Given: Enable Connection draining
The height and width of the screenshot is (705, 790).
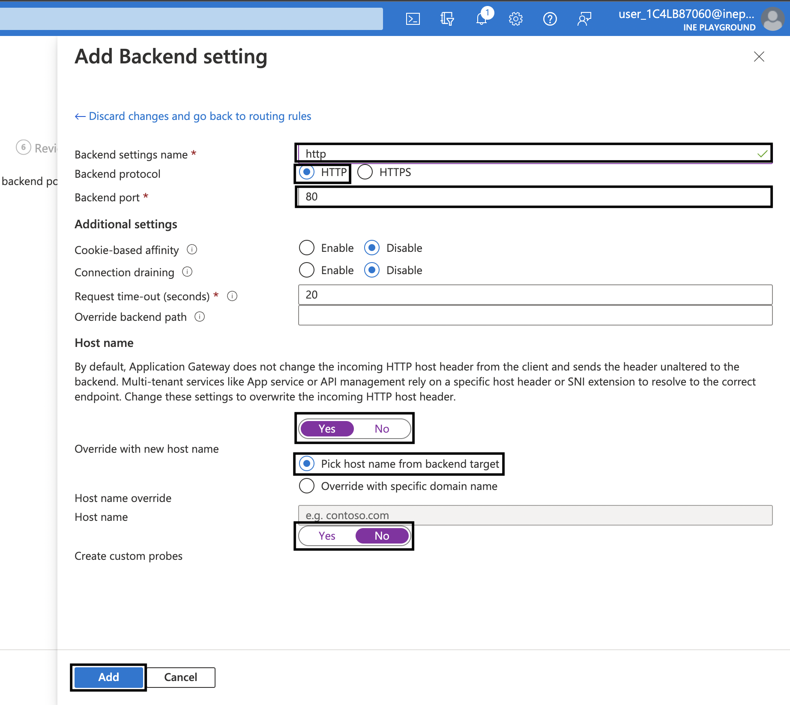Looking at the screenshot, I should [307, 270].
